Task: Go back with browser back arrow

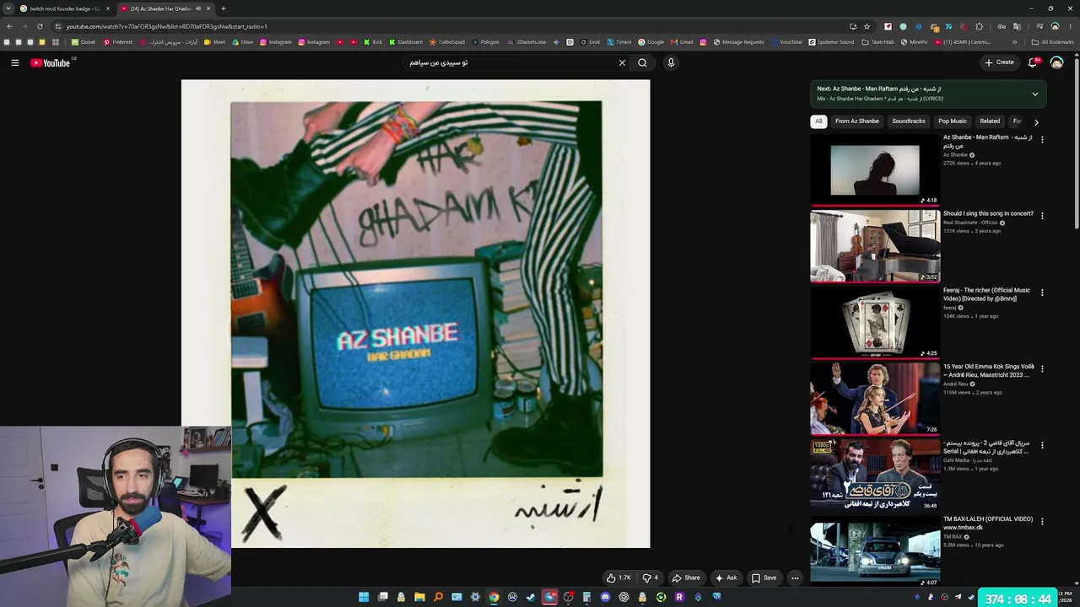Action: [9, 26]
